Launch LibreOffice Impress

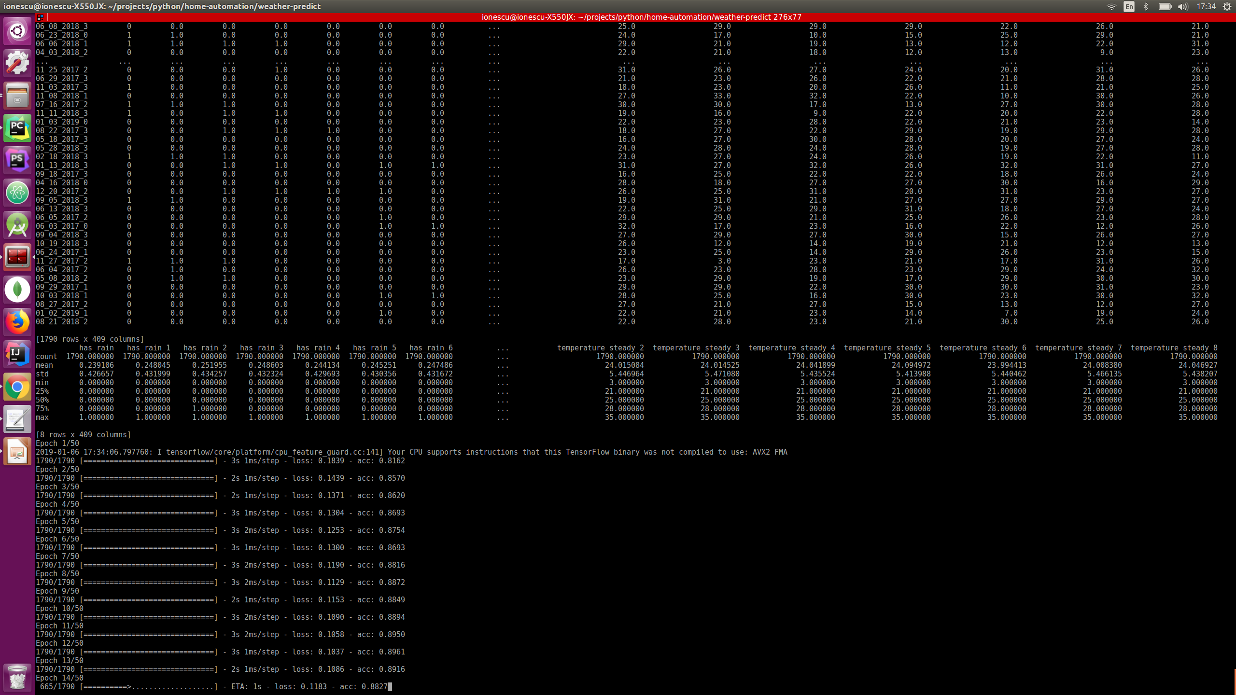(17, 451)
